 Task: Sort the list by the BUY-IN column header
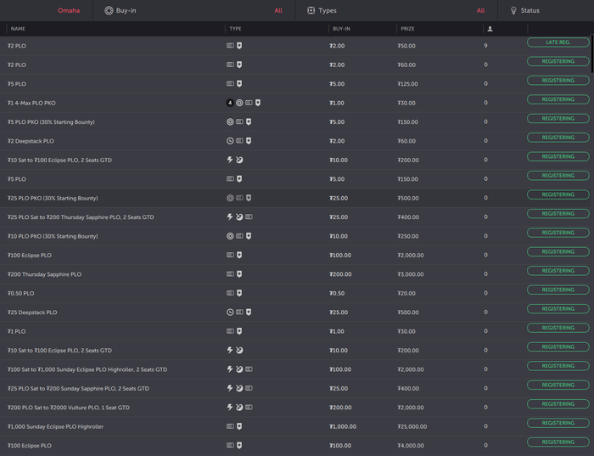point(341,29)
